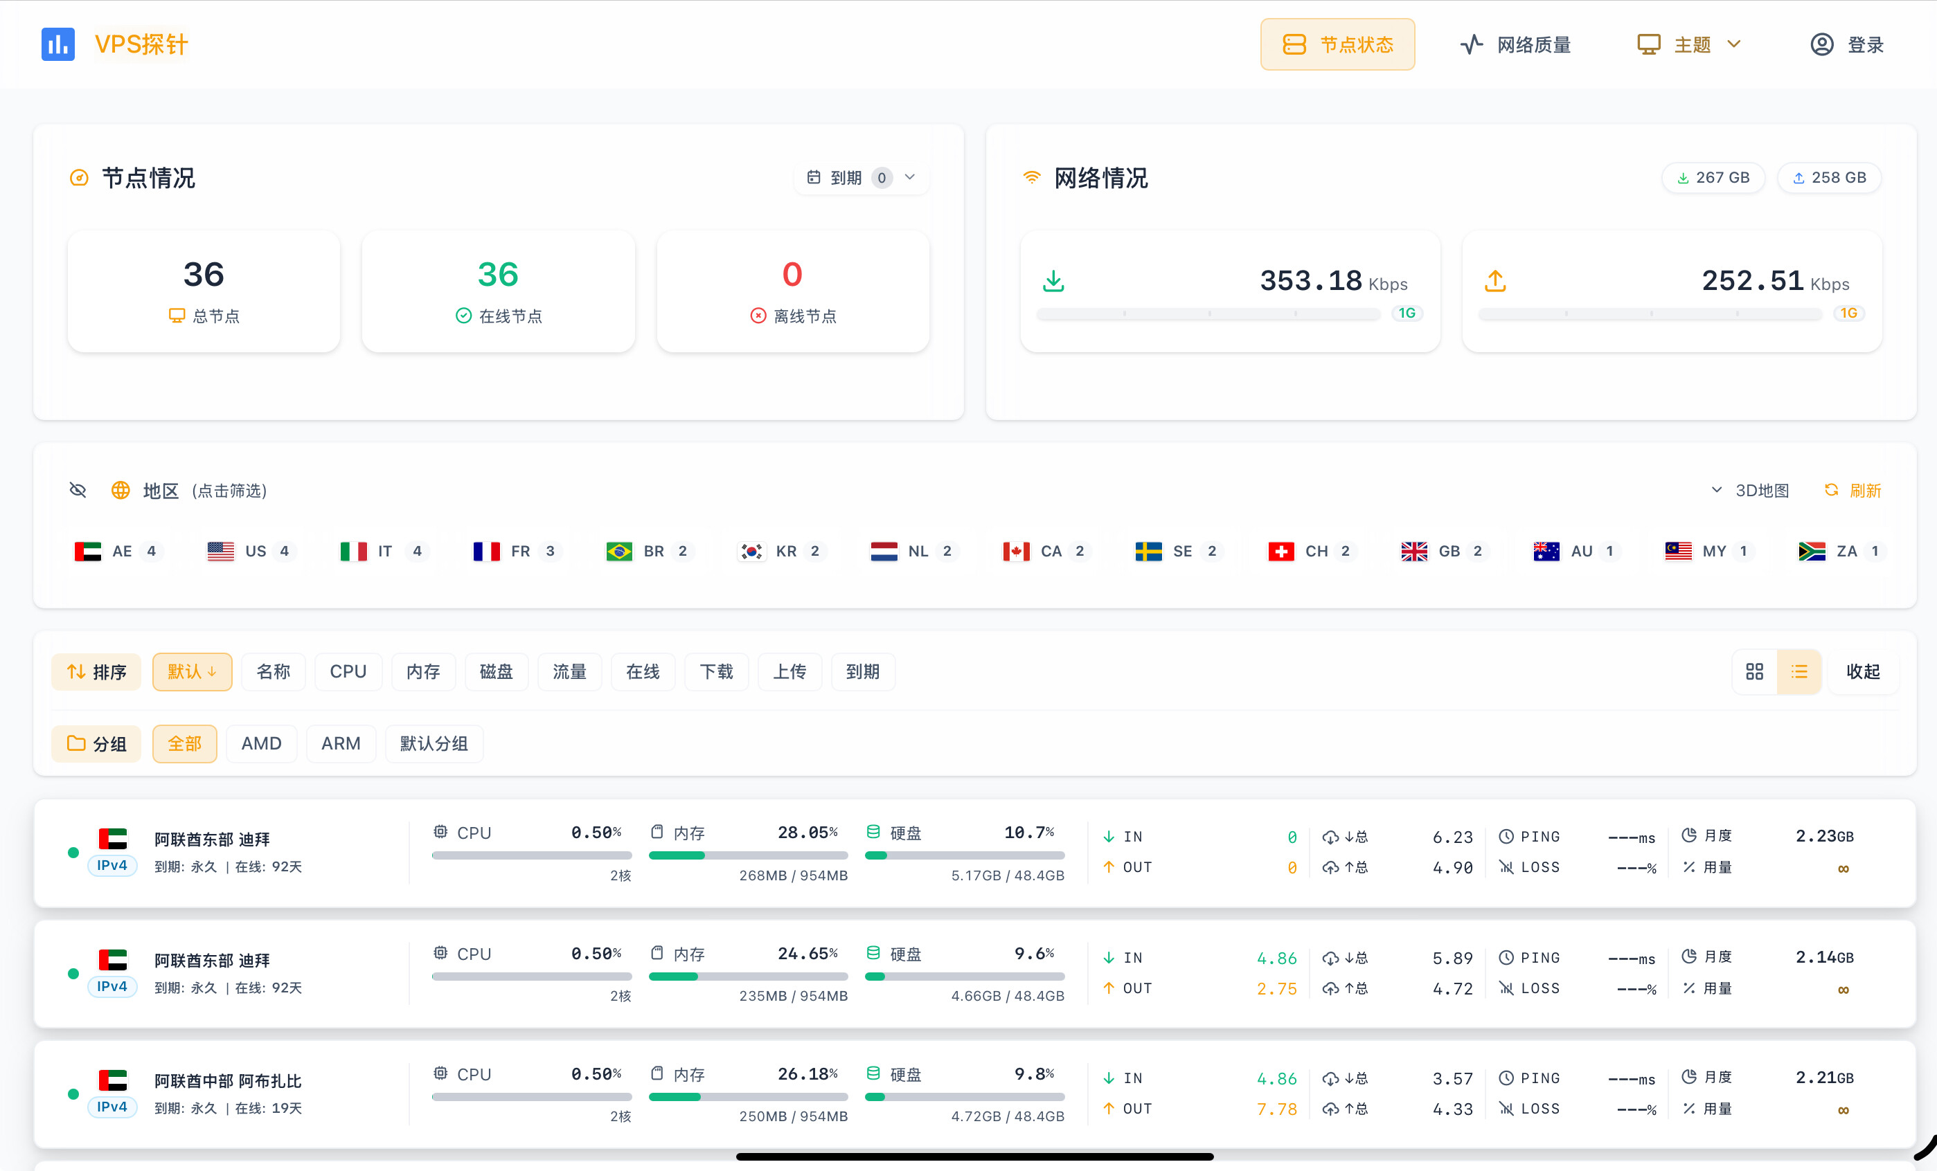Click the 267 GB total download badge
This screenshot has width=1937, height=1171.
click(1714, 177)
